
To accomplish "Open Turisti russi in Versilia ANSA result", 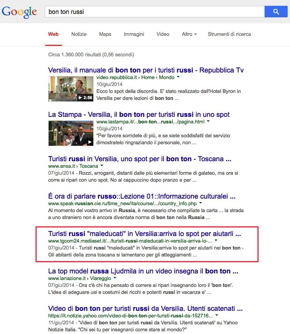I will (140, 159).
